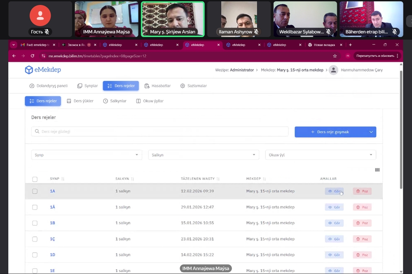Click the Ders reje gözlegi search field
This screenshot has width=412, height=274.
tap(160, 132)
